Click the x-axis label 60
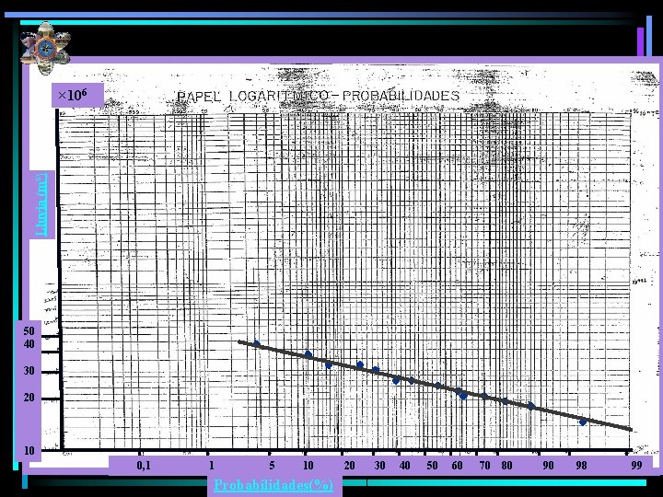The height and width of the screenshot is (497, 663). (x=457, y=466)
